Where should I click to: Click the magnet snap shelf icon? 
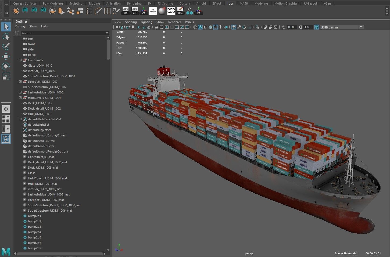[189, 11]
